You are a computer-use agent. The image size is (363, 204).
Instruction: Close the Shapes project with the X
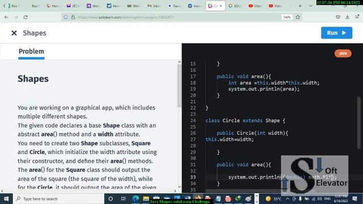(x=14, y=33)
